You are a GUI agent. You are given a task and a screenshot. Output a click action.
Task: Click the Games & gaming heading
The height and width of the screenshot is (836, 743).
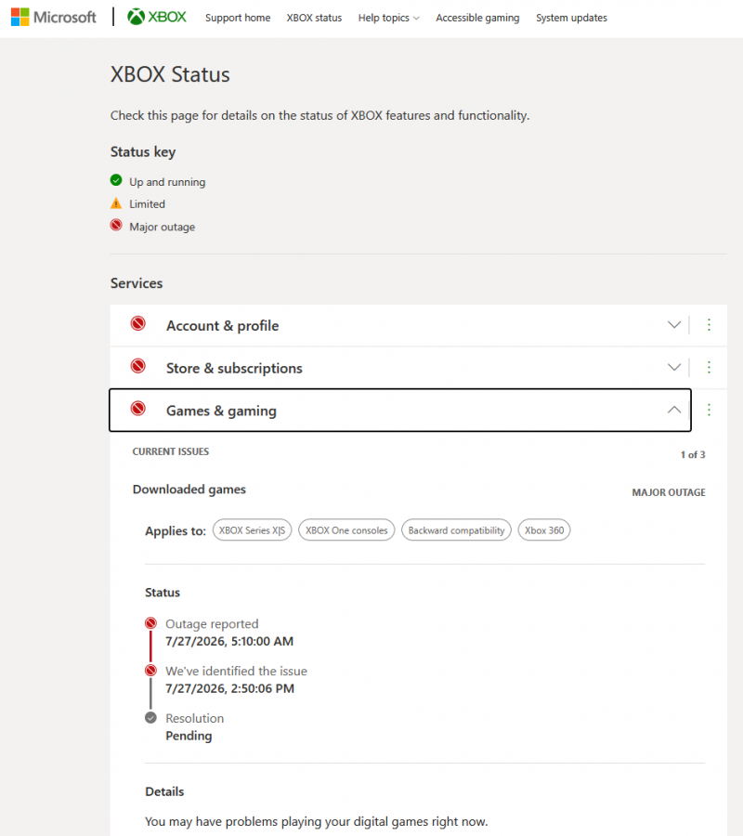tap(221, 411)
